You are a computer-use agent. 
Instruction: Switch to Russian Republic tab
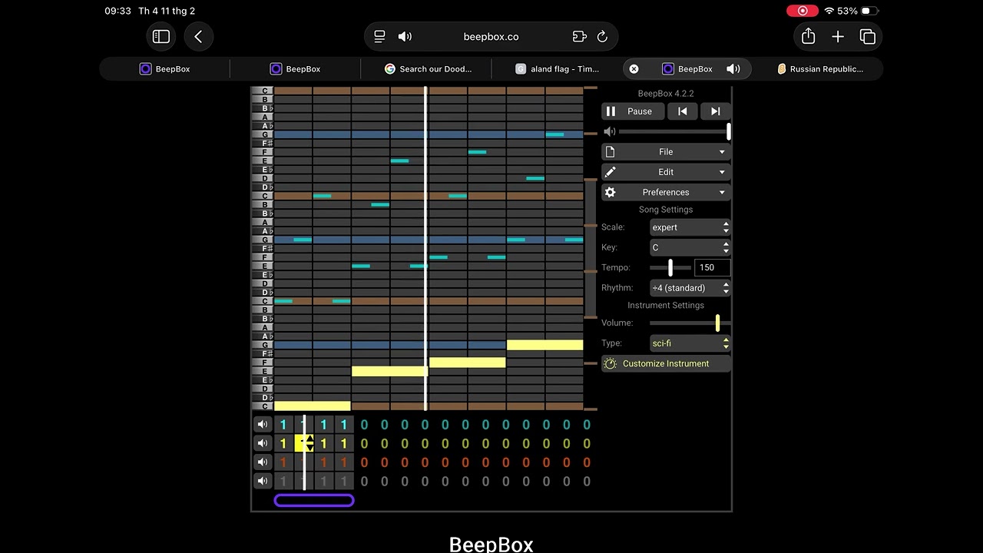819,69
